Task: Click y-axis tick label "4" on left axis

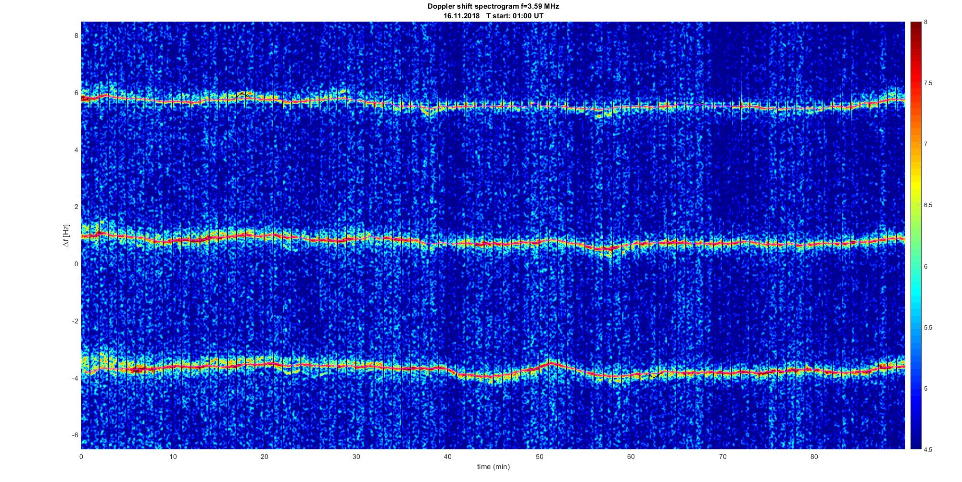Action: pos(76,150)
